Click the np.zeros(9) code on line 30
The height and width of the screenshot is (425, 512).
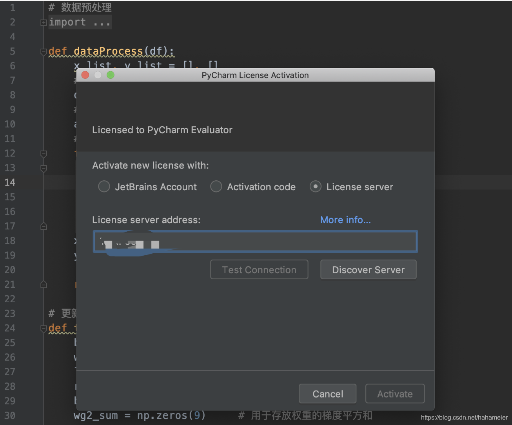171,416
